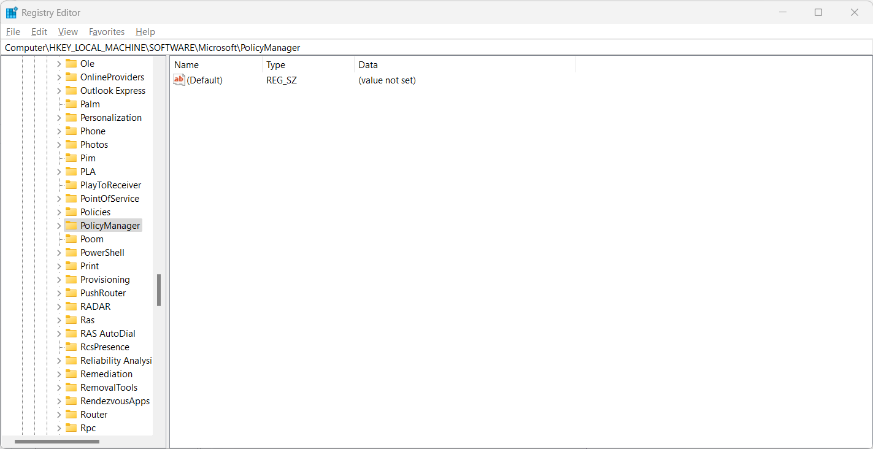Screen dimensions: 873x449
Task: Select the Pim folder icon
Action: [x=71, y=158]
